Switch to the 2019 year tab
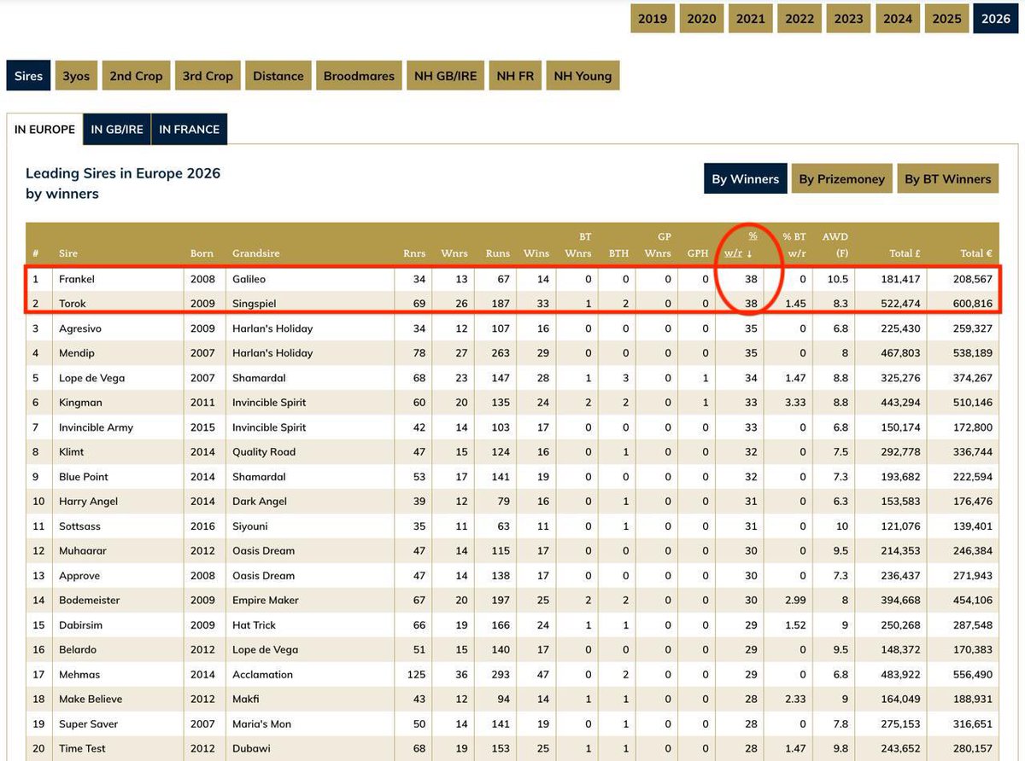Viewport: 1025px width, 761px height. pos(653,19)
